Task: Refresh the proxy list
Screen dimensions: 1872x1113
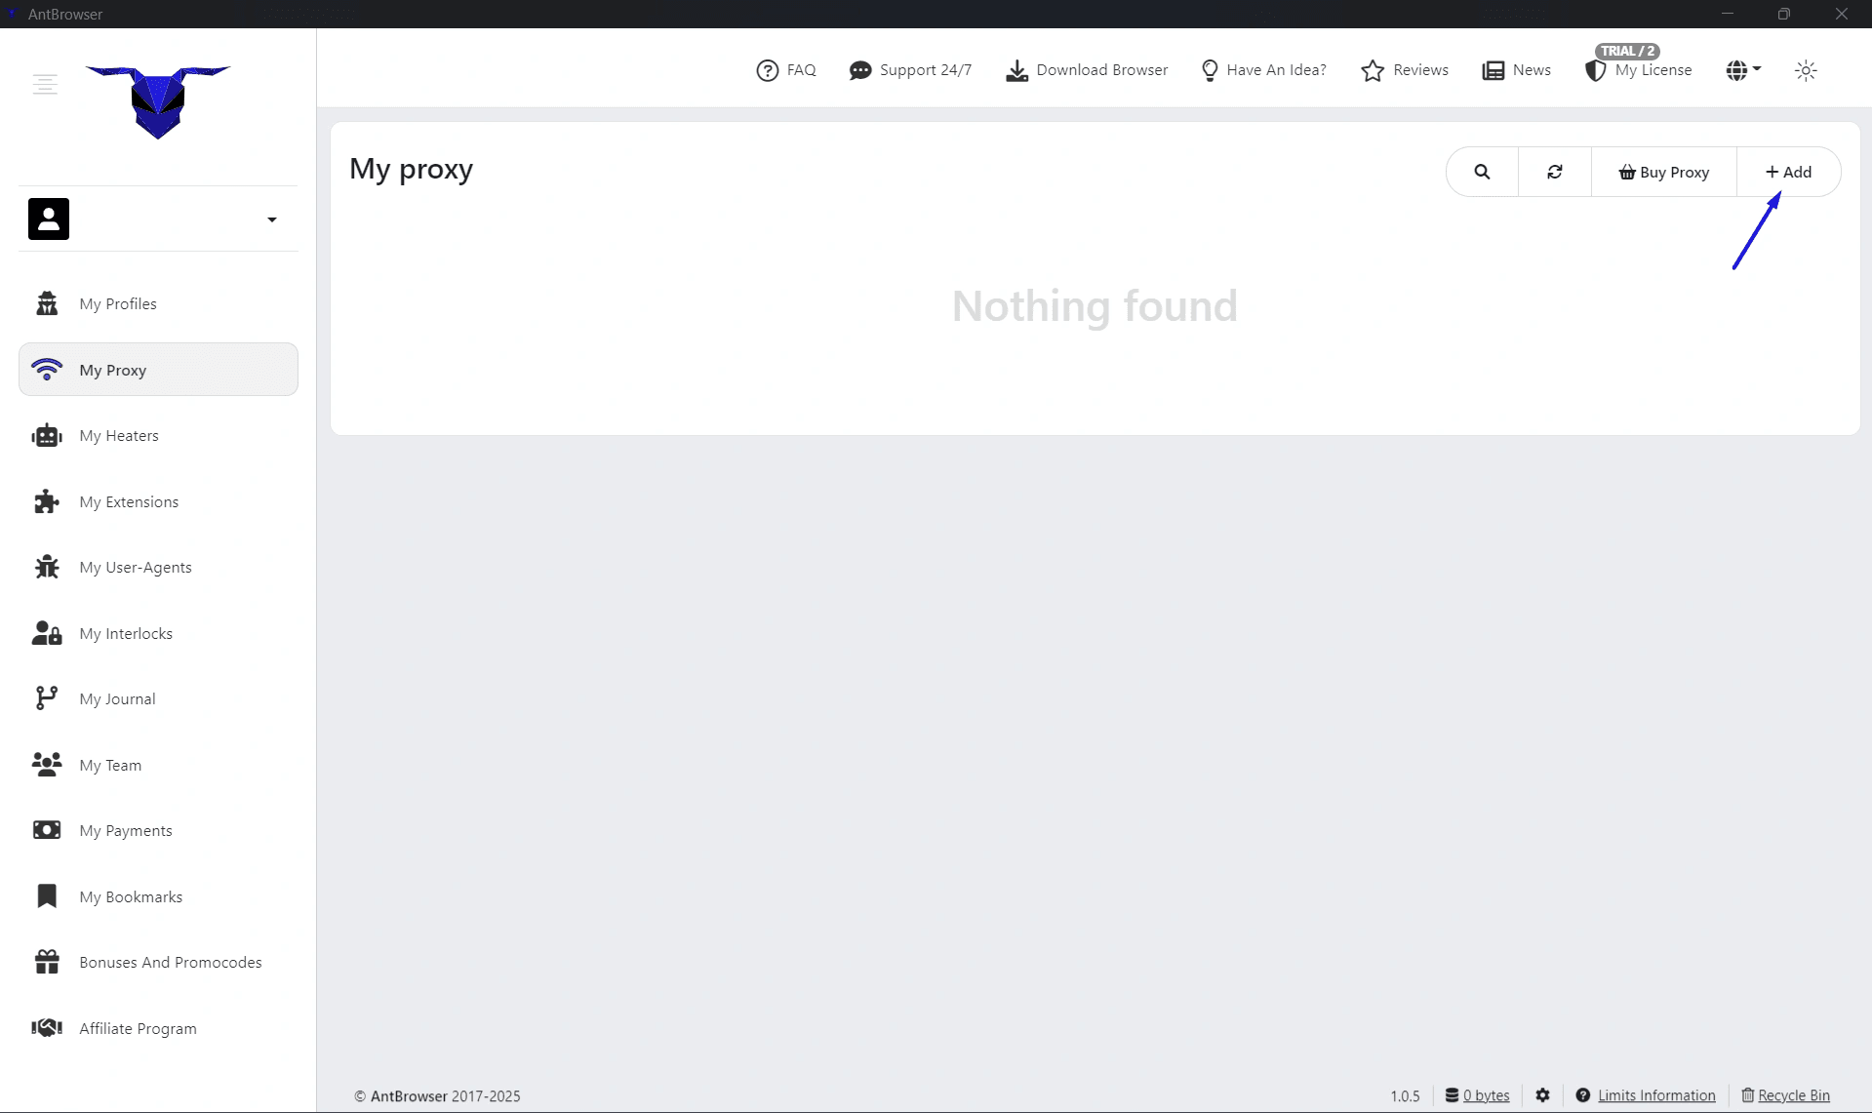Action: coord(1555,172)
